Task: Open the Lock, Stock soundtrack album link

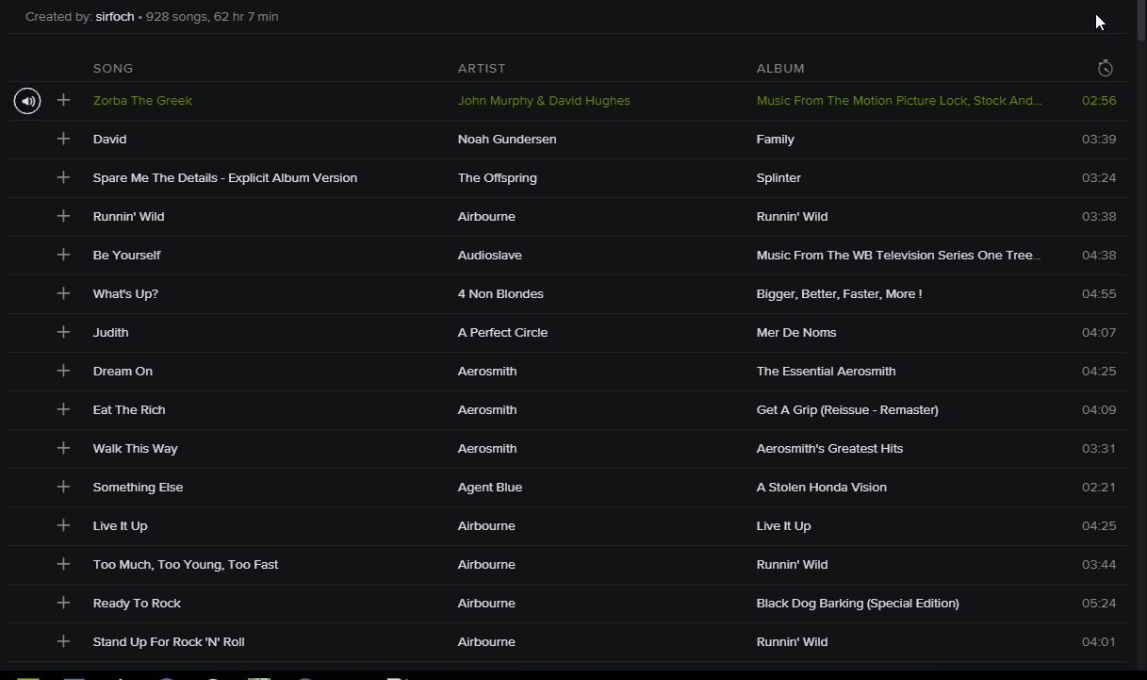Action: coord(899,100)
